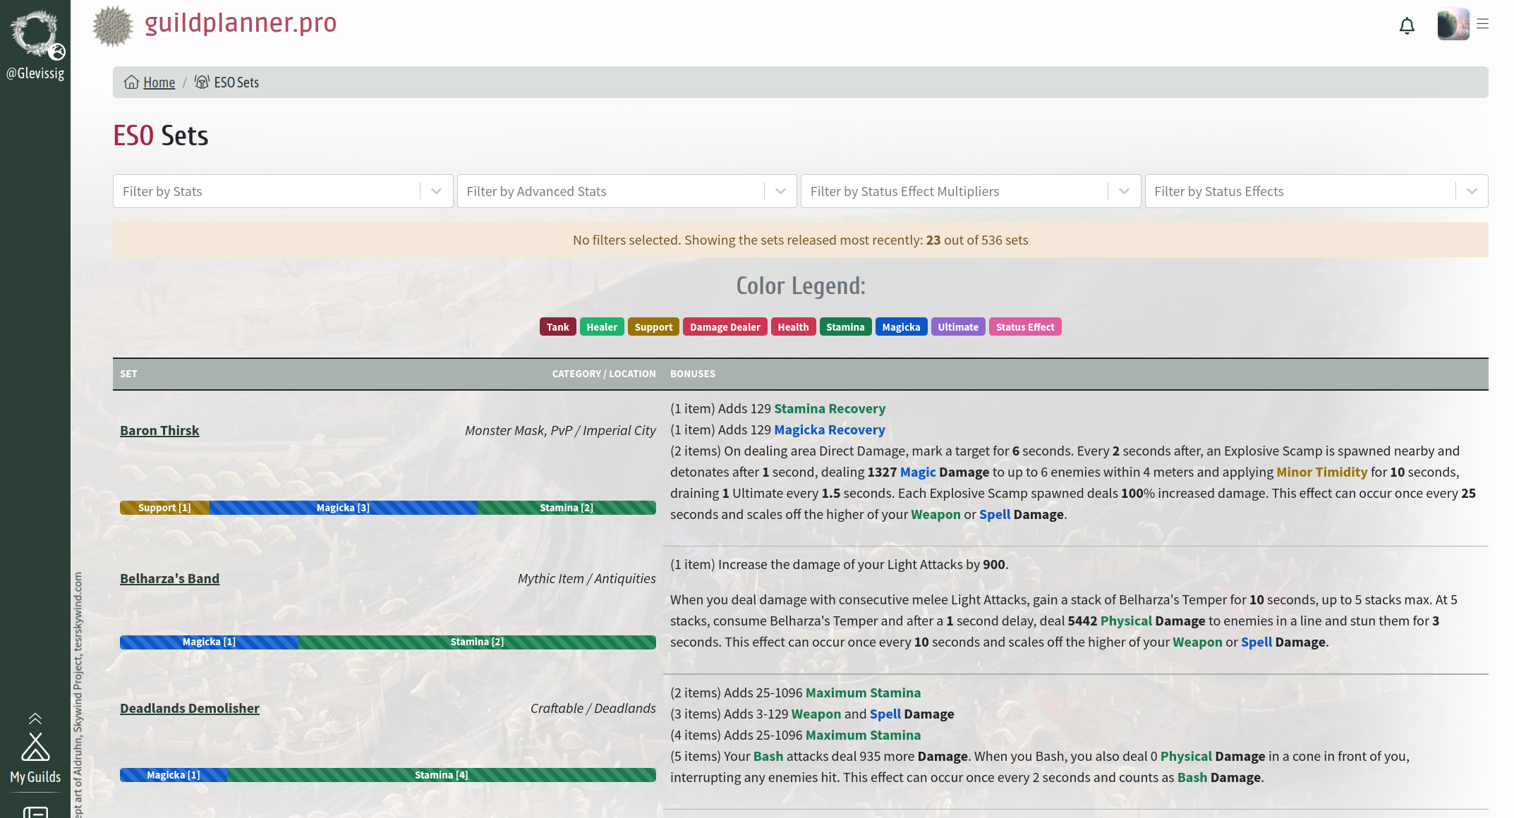Click the profile planet avatar top right
The image size is (1514, 818).
coord(1453,25)
